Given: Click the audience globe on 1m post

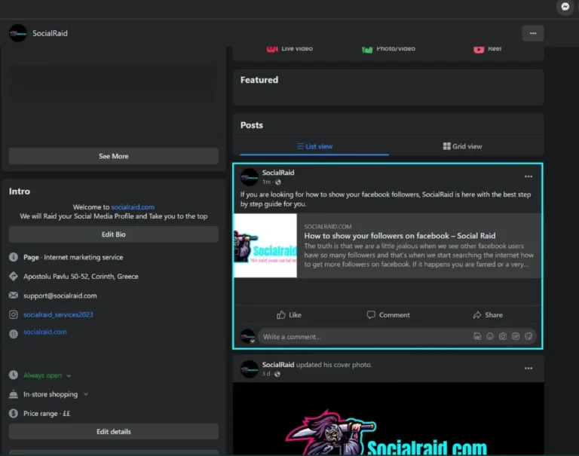Looking at the screenshot, I should 278,182.
